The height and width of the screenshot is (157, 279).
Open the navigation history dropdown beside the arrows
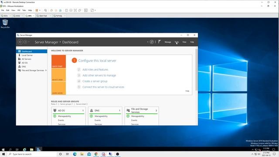pos(29,42)
